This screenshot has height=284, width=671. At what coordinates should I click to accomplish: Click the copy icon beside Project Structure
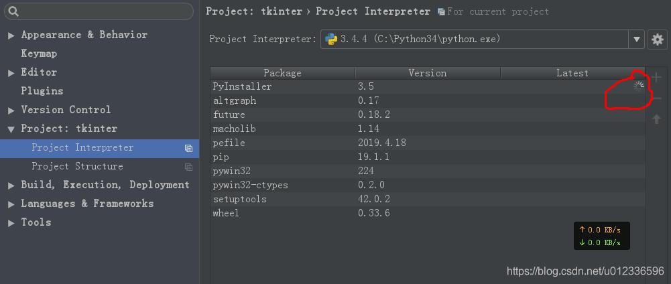(x=188, y=167)
